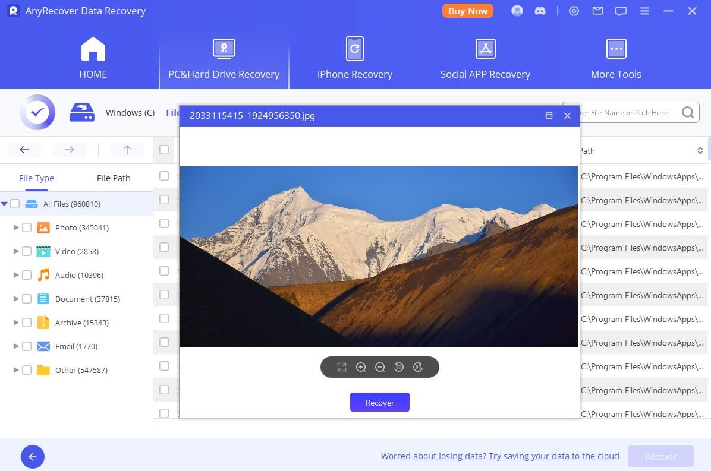
Task: Rotate preview image right 90 degrees
Action: coord(418,367)
